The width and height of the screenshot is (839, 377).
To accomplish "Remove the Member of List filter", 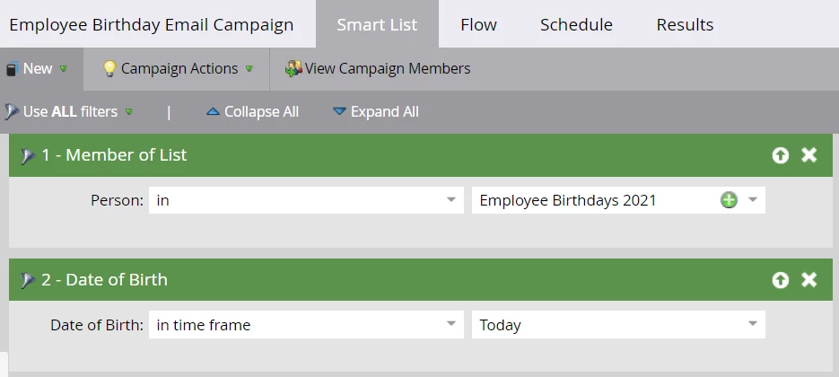I will [x=809, y=155].
